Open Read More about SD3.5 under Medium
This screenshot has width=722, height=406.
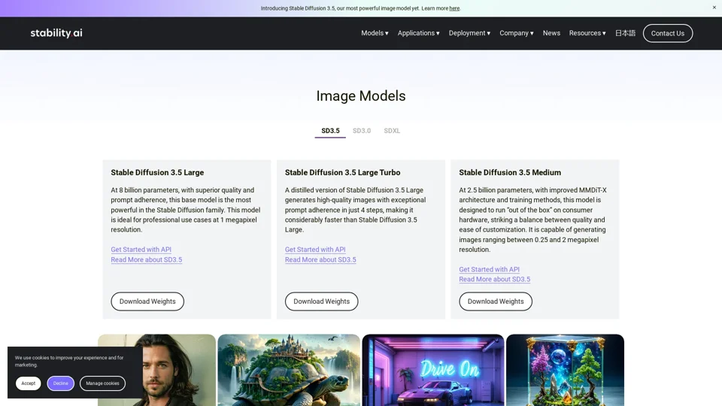(495, 280)
